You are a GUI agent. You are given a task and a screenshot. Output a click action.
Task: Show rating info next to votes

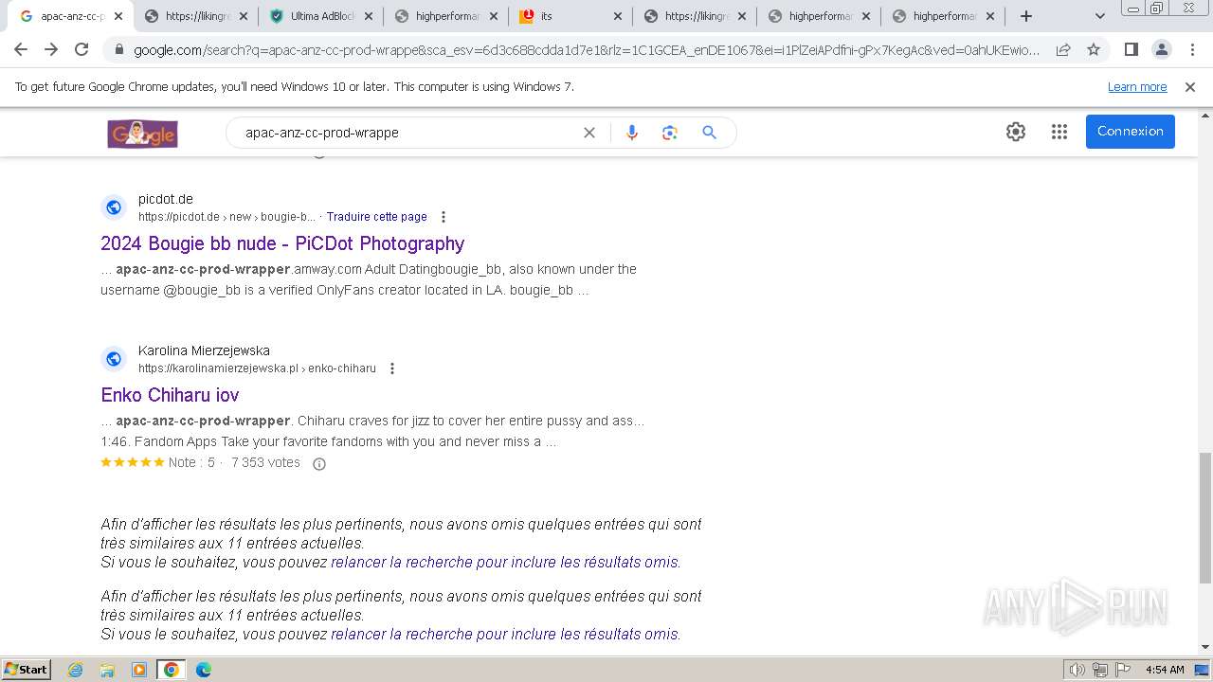319,464
